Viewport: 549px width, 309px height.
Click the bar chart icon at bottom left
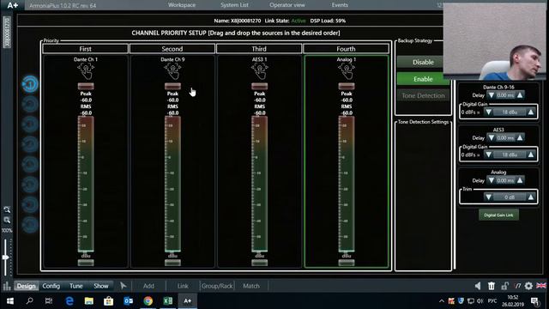point(7,286)
